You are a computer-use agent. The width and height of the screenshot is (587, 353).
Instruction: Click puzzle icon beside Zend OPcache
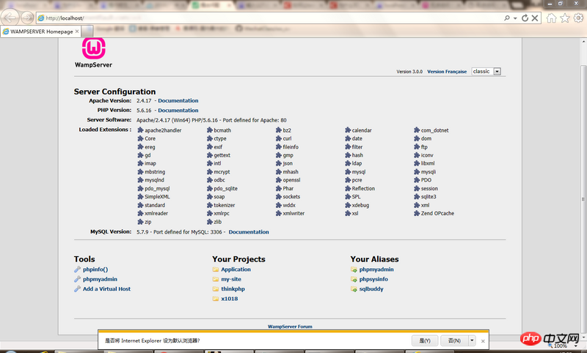pos(417,213)
